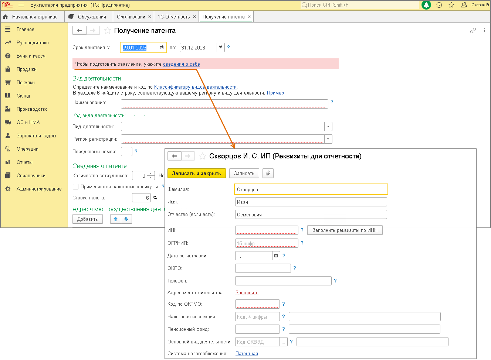Move address down with blue arrow
Screen dimensions: 491x360
pos(126,219)
